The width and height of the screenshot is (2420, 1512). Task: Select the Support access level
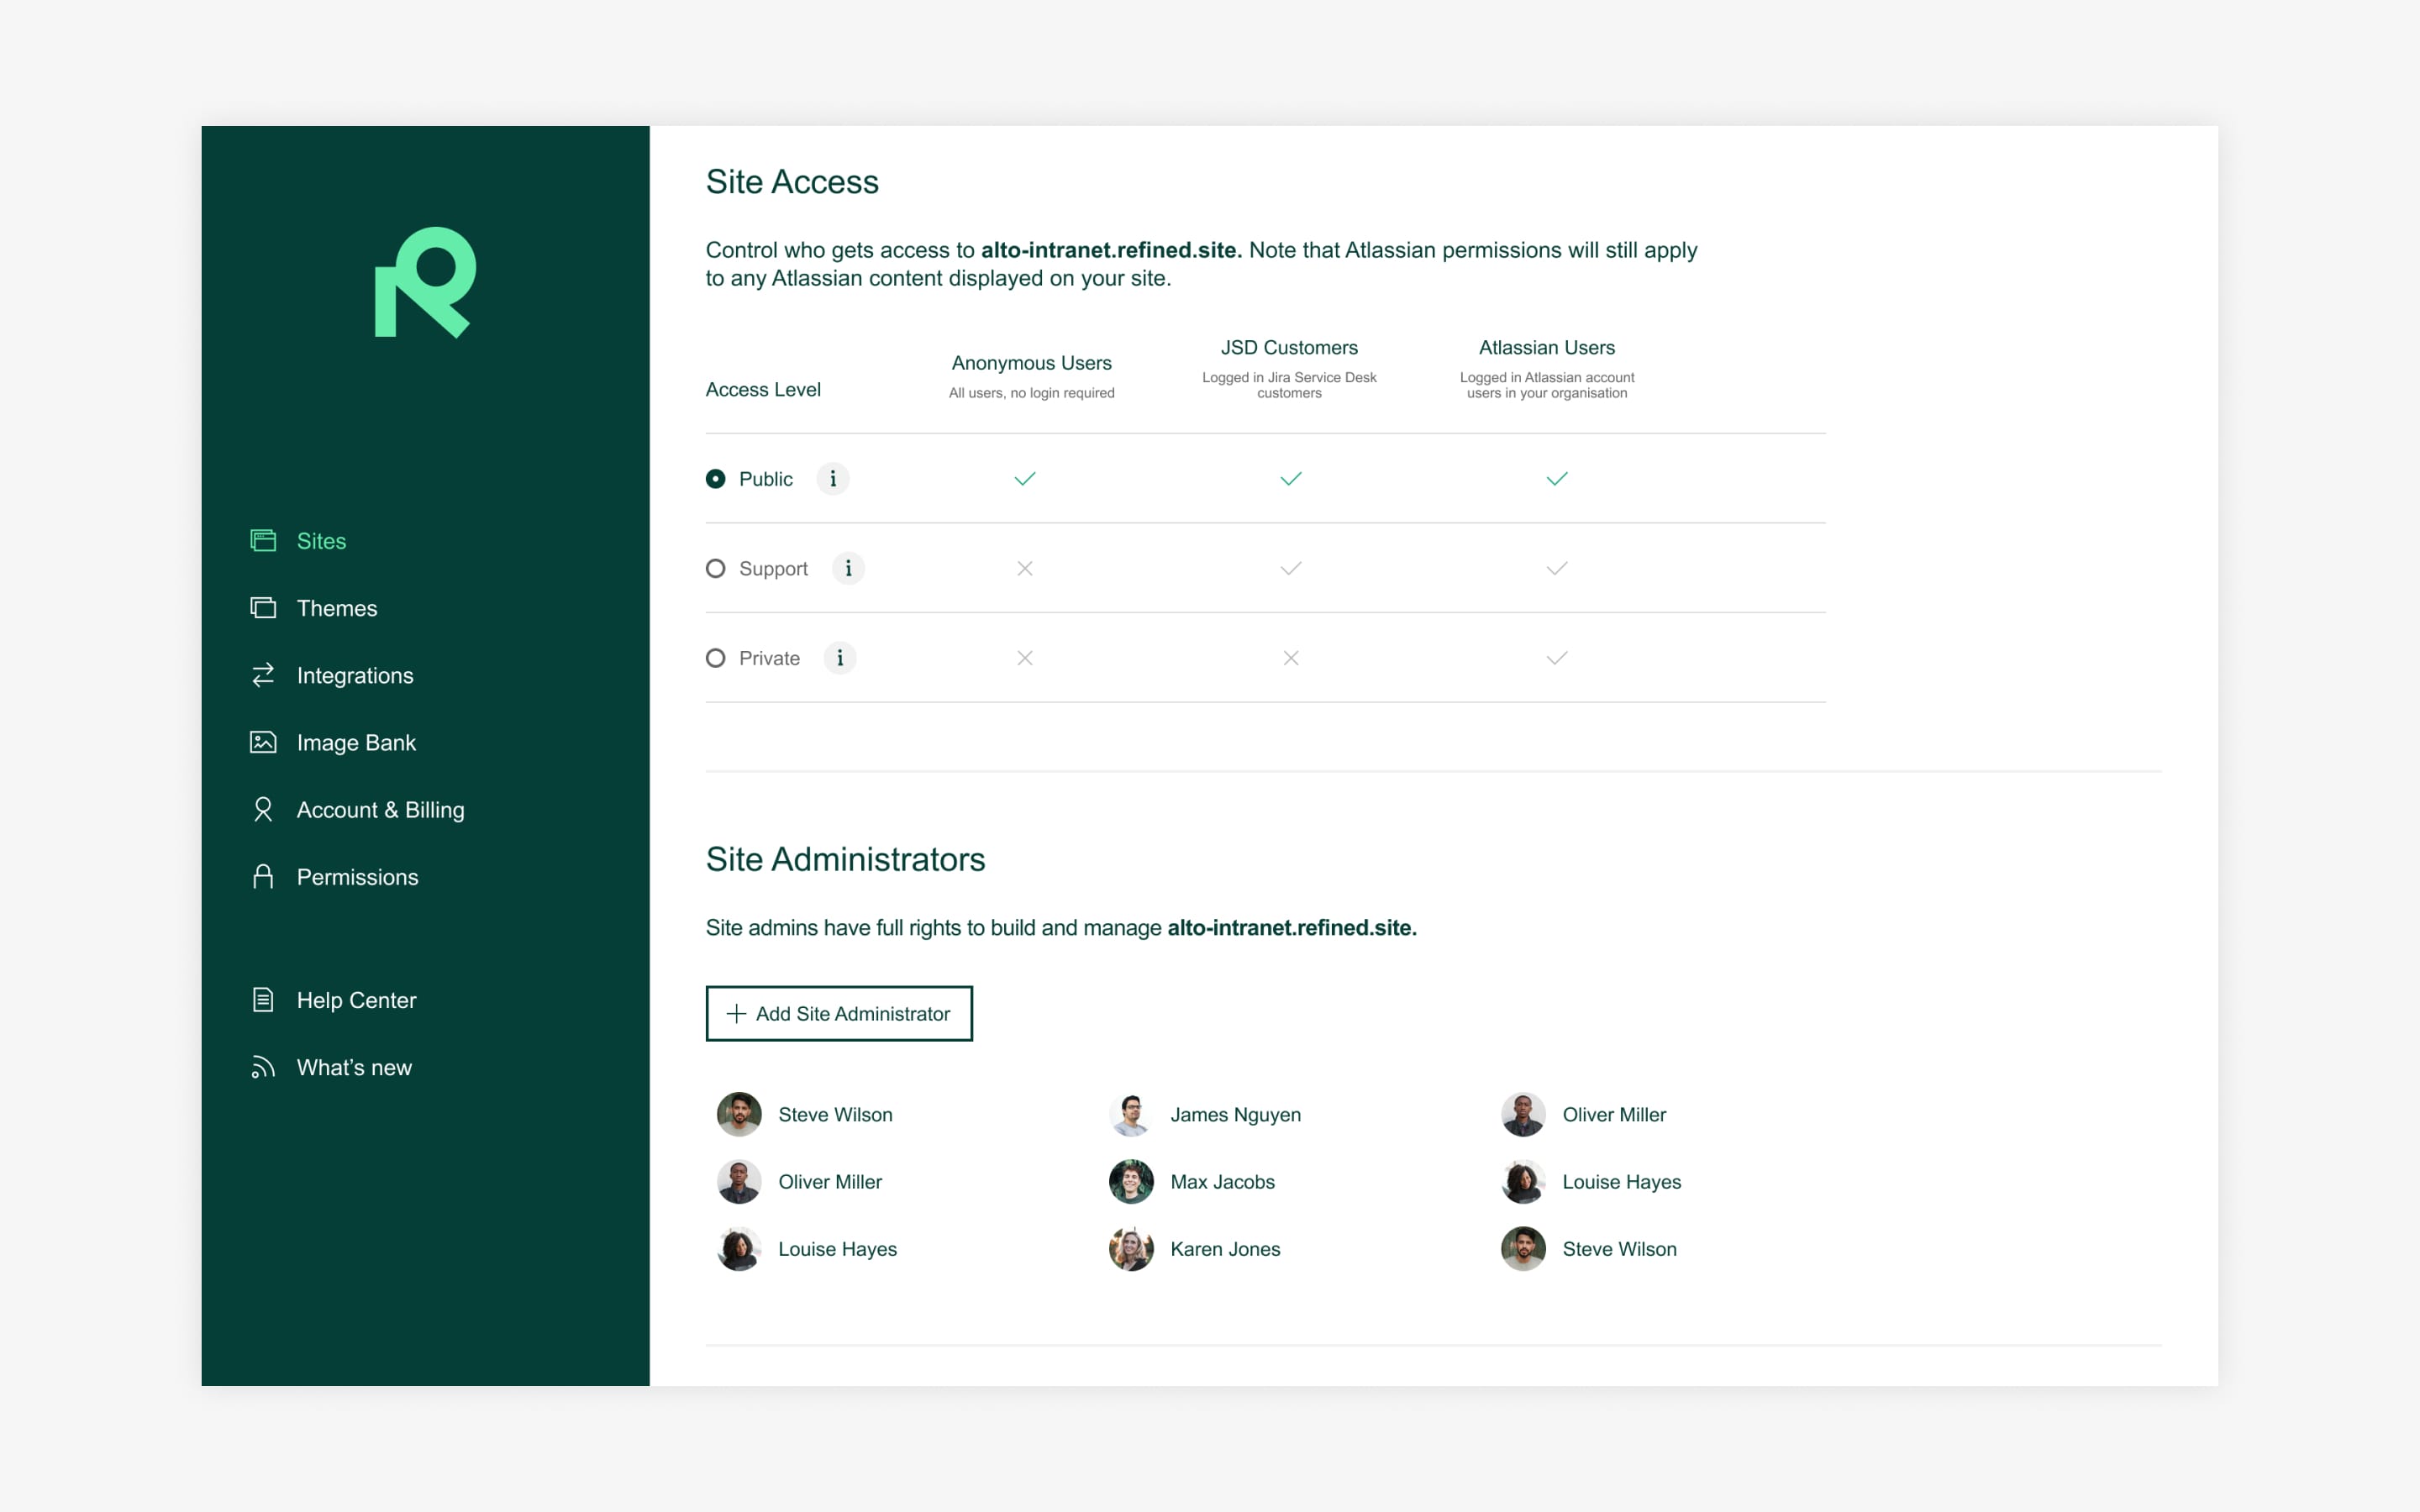pyautogui.click(x=714, y=568)
